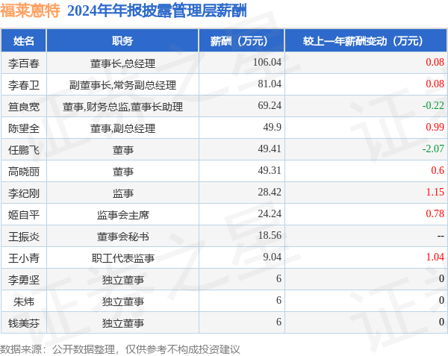Click 李春卫's change value 0.08
The image size is (448, 356).
435,84
